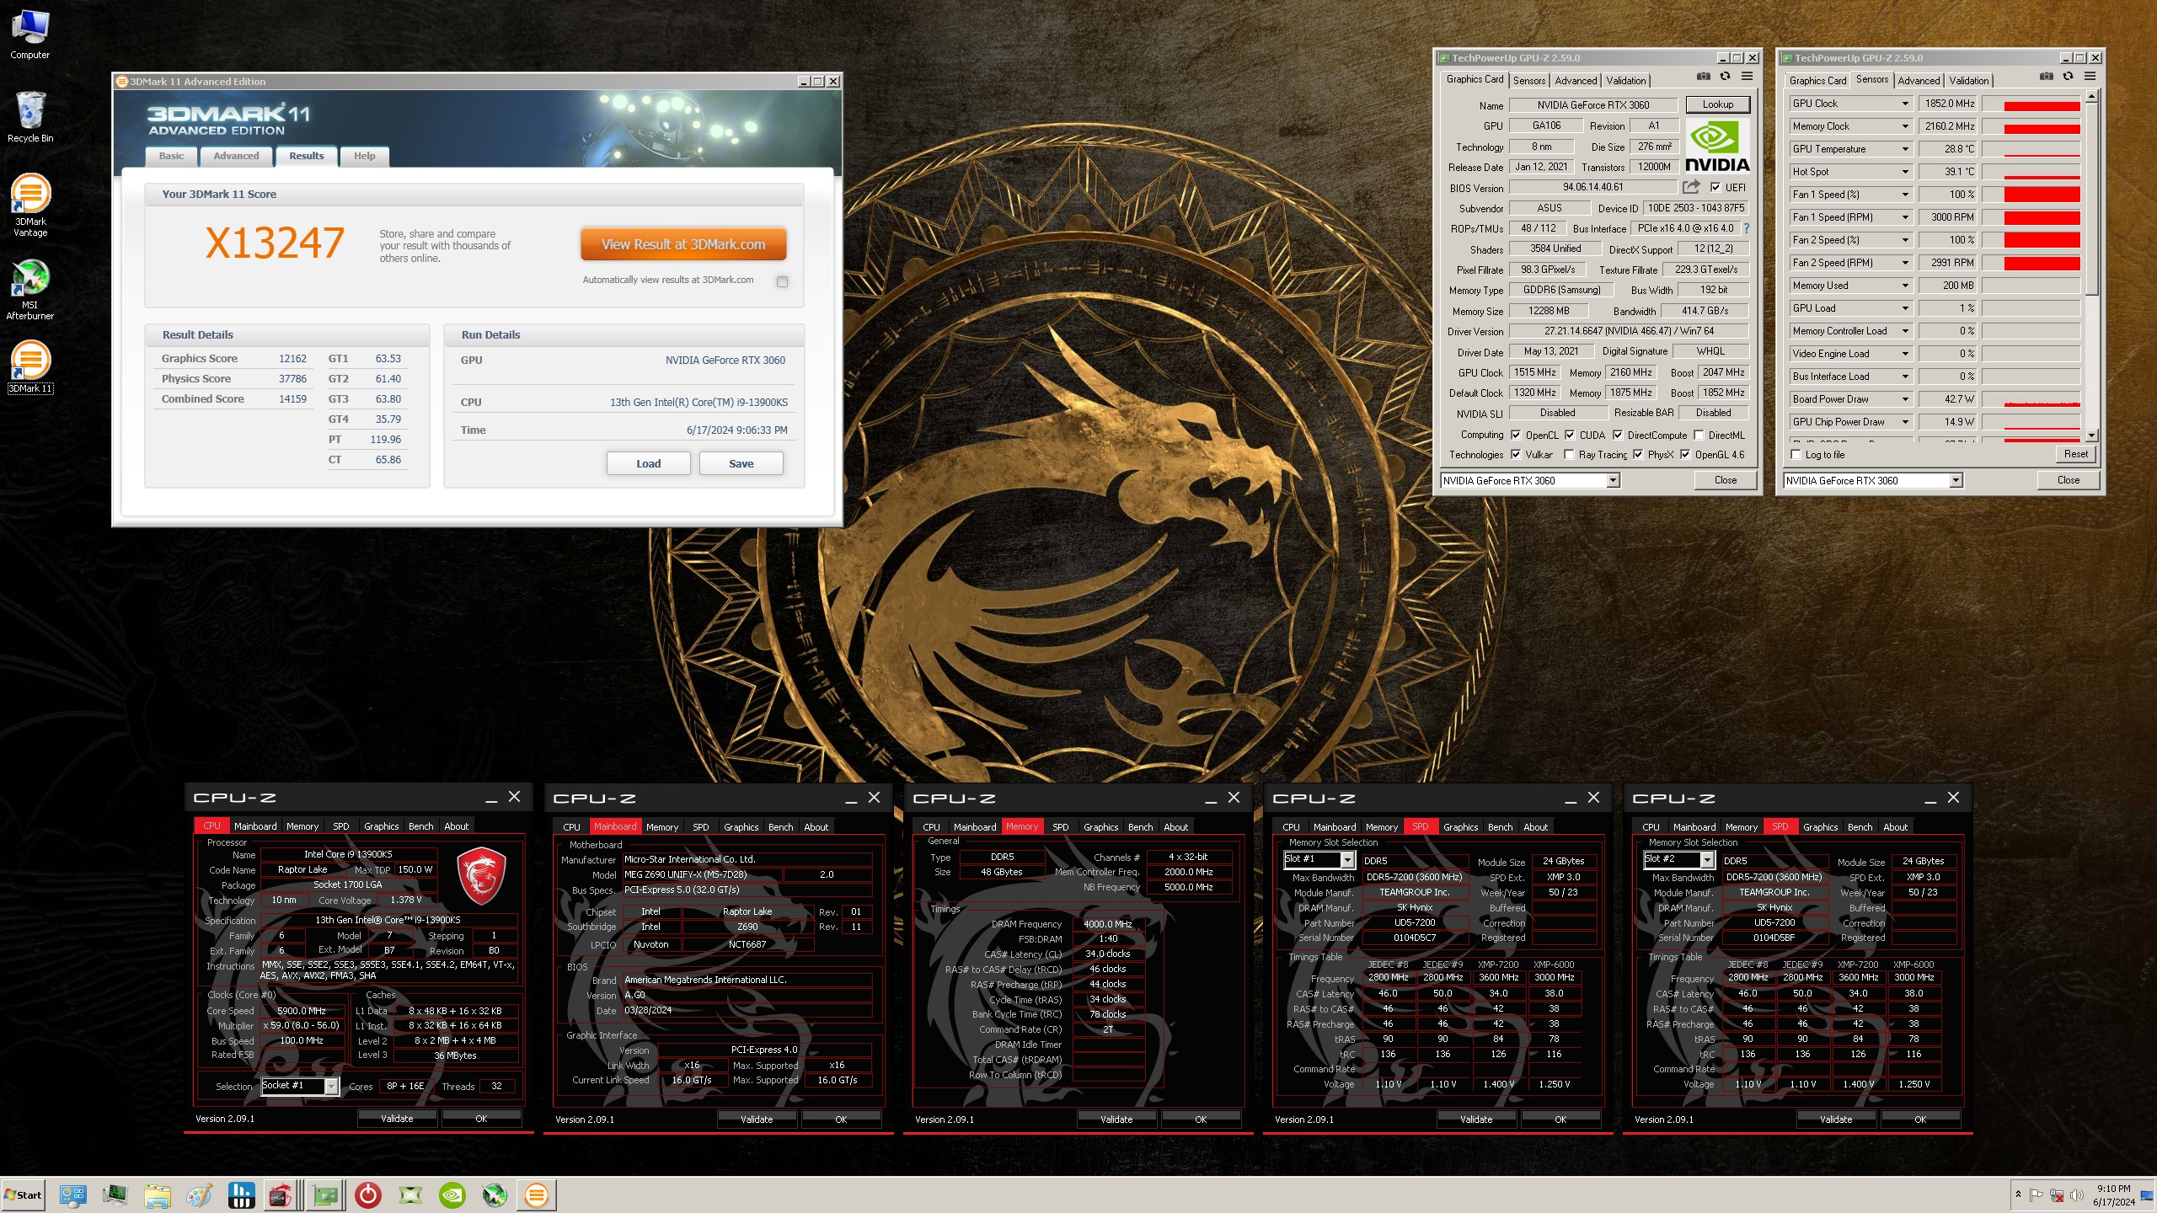
Task: Open the Memory Clock sensor dropdown
Action: click(x=1905, y=126)
